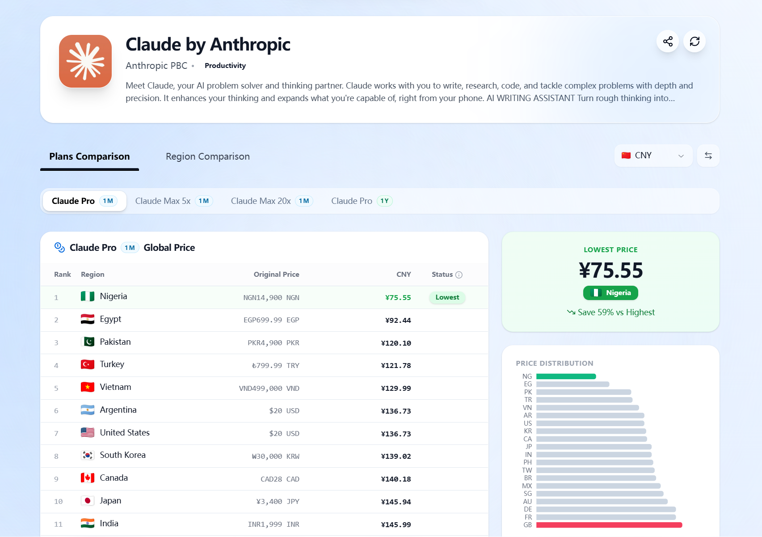Click the share icon button
762x537 pixels.
click(668, 42)
